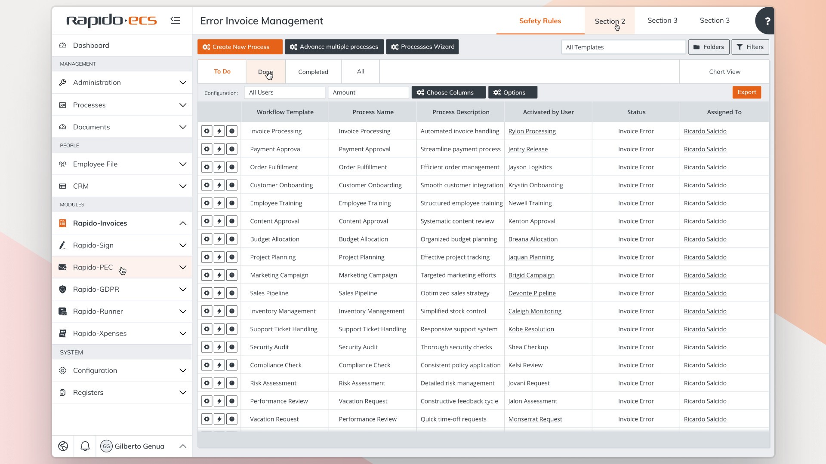Click the lightning bolt icon on Payment Approval row
The height and width of the screenshot is (464, 826).
coord(219,149)
